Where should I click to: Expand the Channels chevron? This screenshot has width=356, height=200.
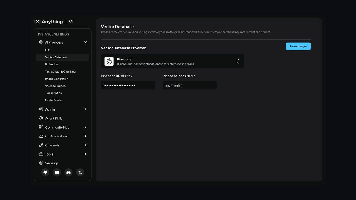click(85, 145)
